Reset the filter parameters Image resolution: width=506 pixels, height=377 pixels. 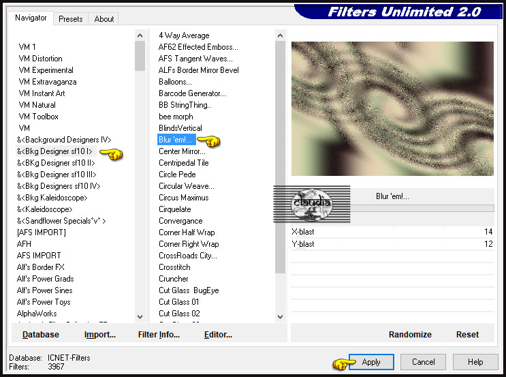click(467, 334)
